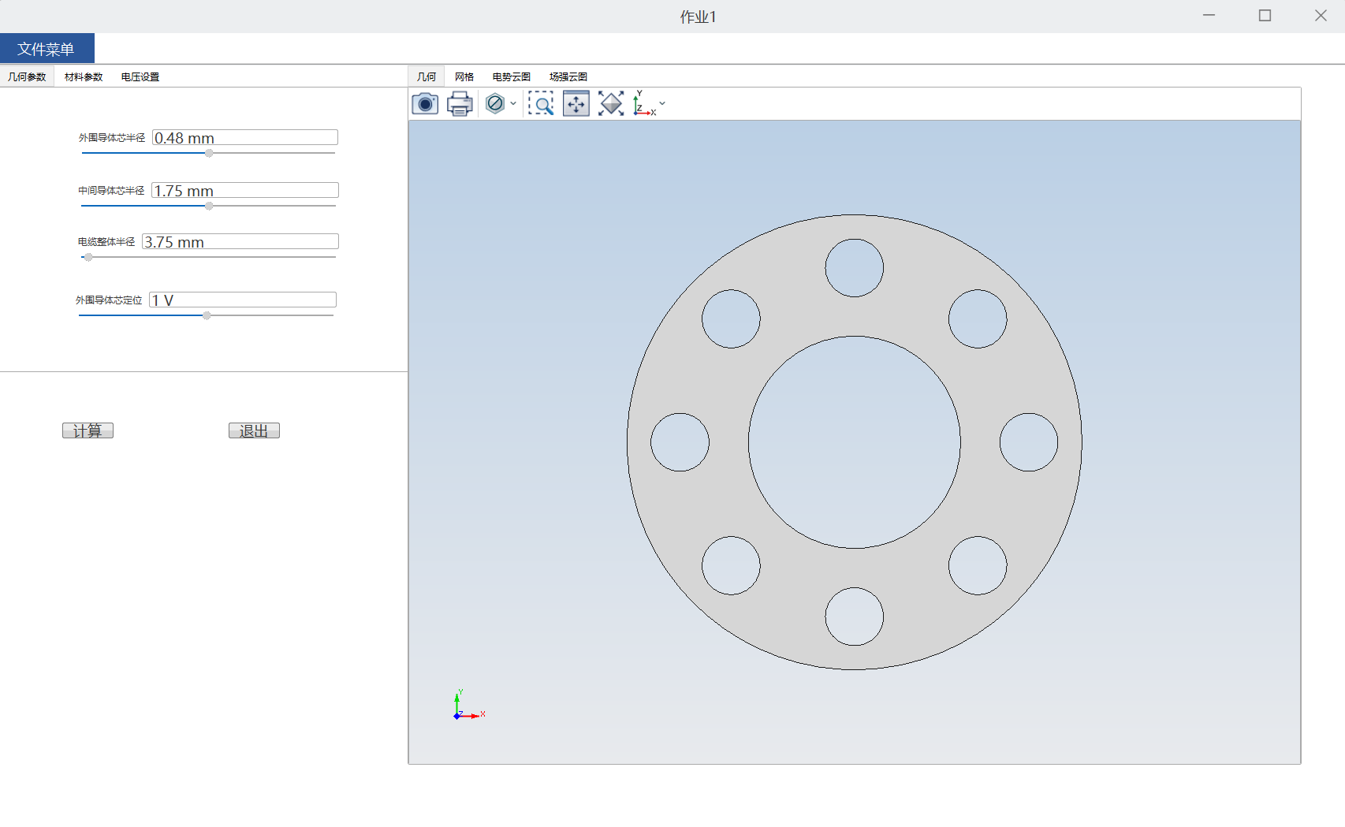The image size is (1345, 827).
Task: Switch to the 材料参数 tab
Action: (84, 76)
